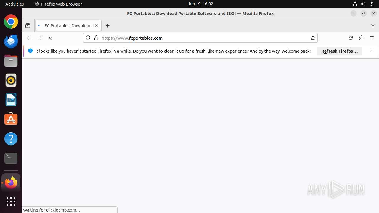The width and height of the screenshot is (379, 213).
Task: Click the Refresh Firefox button
Action: click(339, 51)
